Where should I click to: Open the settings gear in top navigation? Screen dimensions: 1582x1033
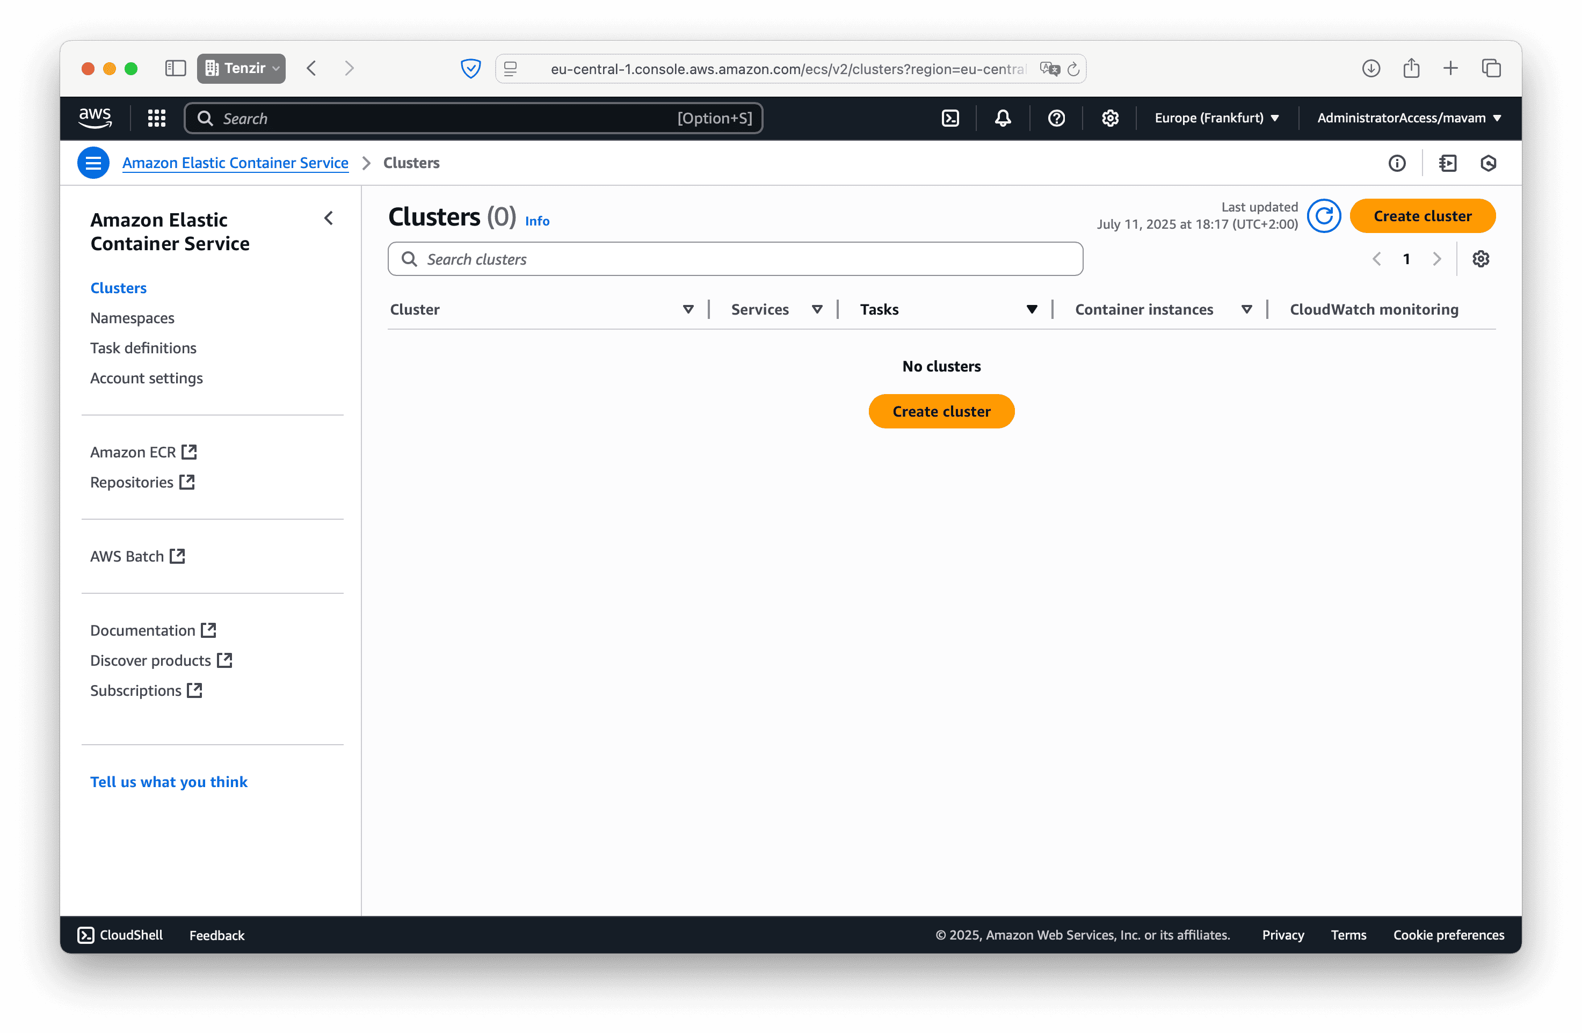[x=1109, y=118]
